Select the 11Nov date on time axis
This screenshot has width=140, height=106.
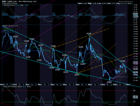(x=103, y=85)
